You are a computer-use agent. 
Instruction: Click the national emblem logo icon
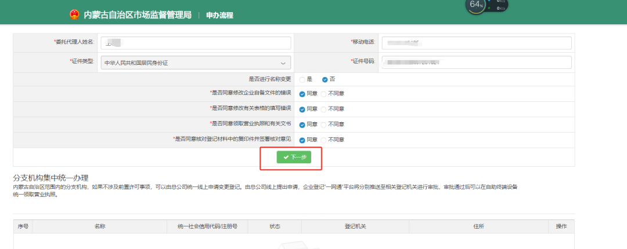pyautogui.click(x=74, y=14)
